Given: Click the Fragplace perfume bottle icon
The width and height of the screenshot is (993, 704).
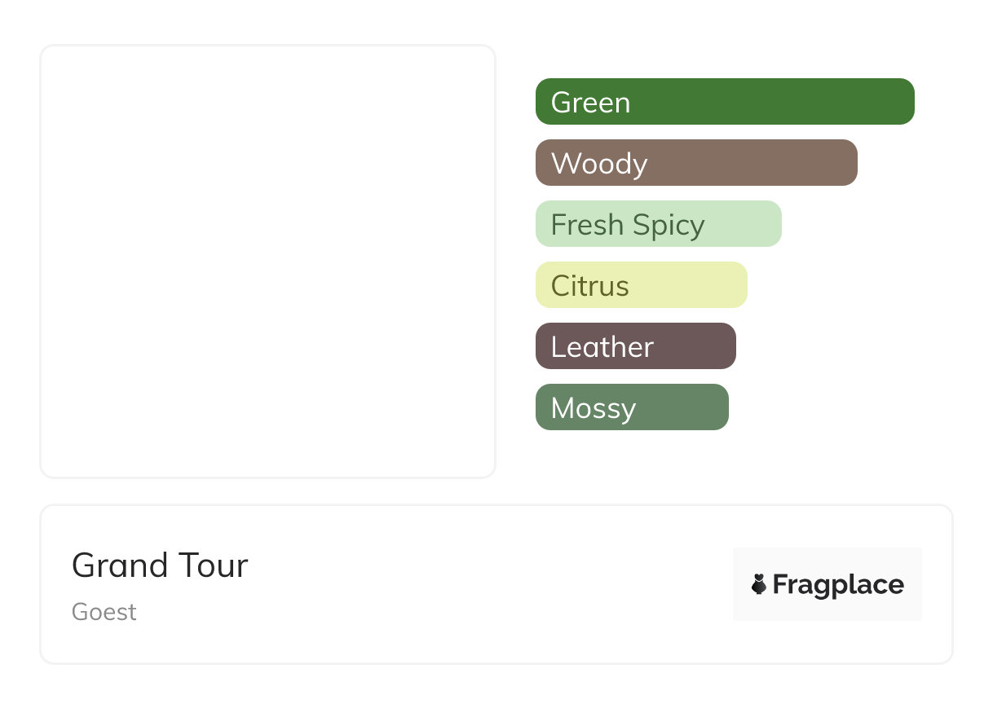Looking at the screenshot, I should pos(759,584).
